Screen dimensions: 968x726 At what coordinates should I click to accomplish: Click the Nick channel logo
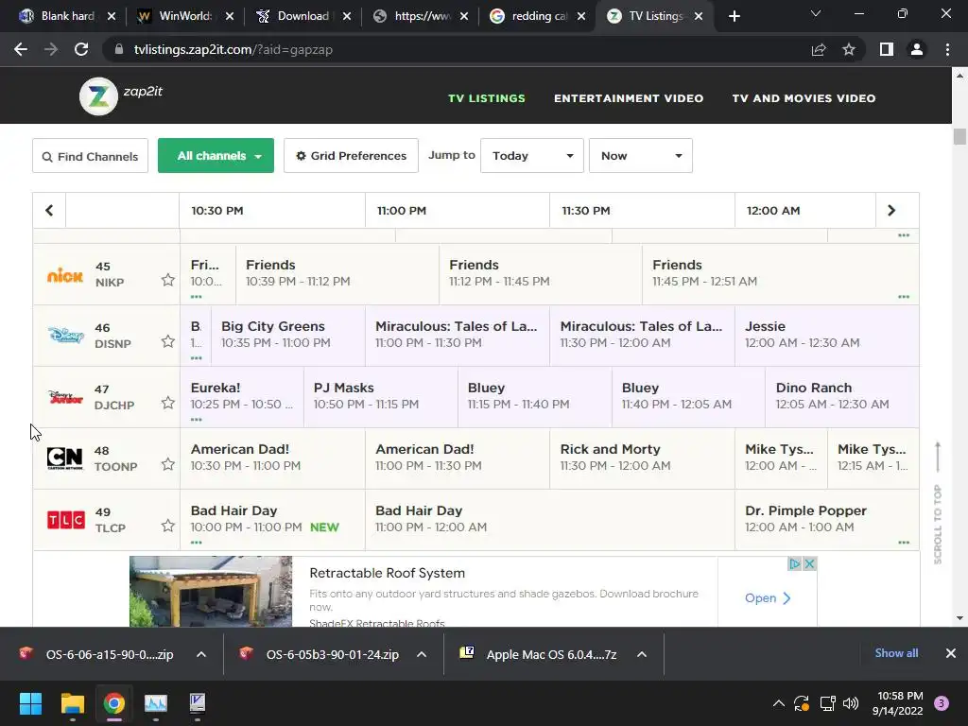coord(65,275)
